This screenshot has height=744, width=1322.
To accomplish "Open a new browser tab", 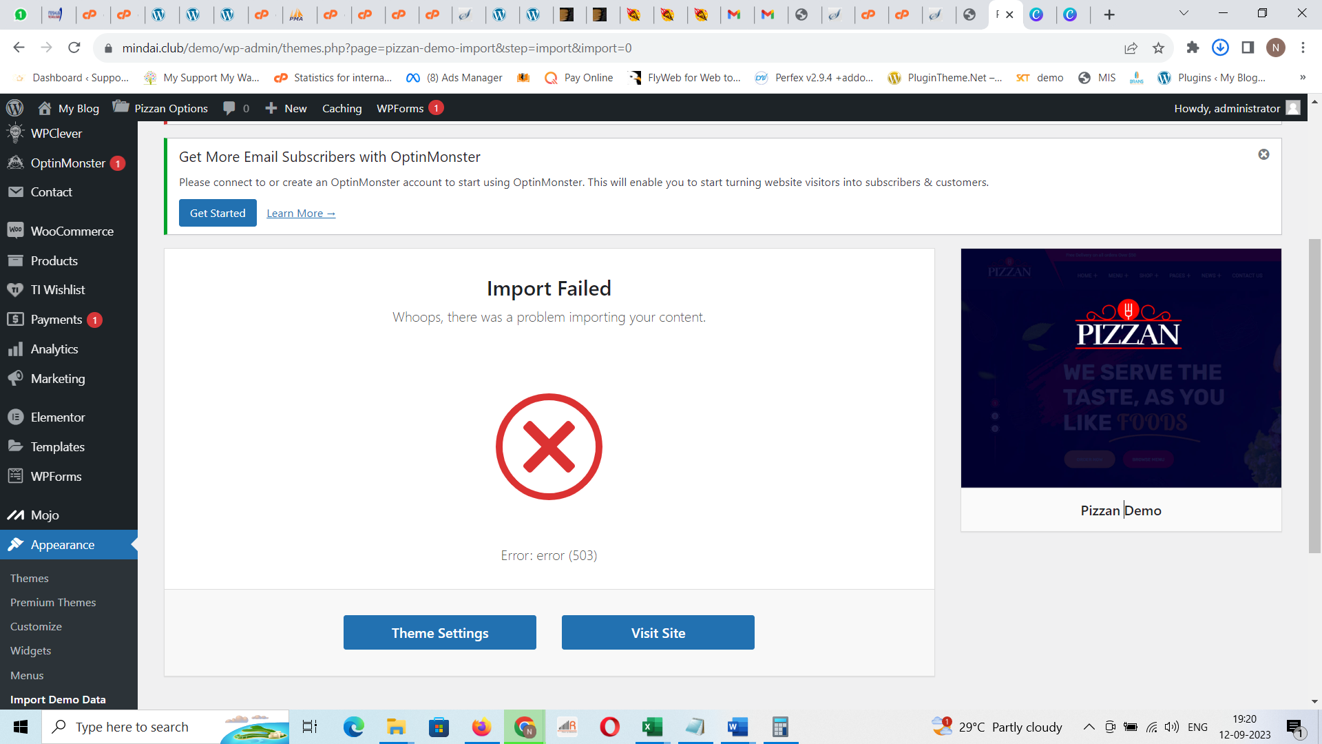I will 1109,14.
